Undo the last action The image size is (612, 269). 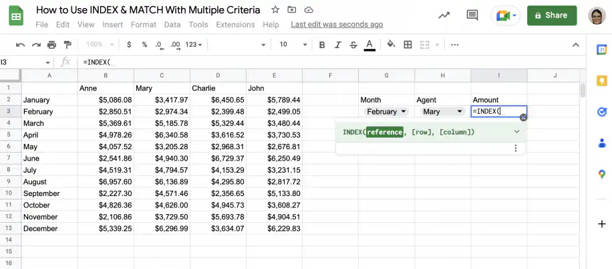[20, 45]
